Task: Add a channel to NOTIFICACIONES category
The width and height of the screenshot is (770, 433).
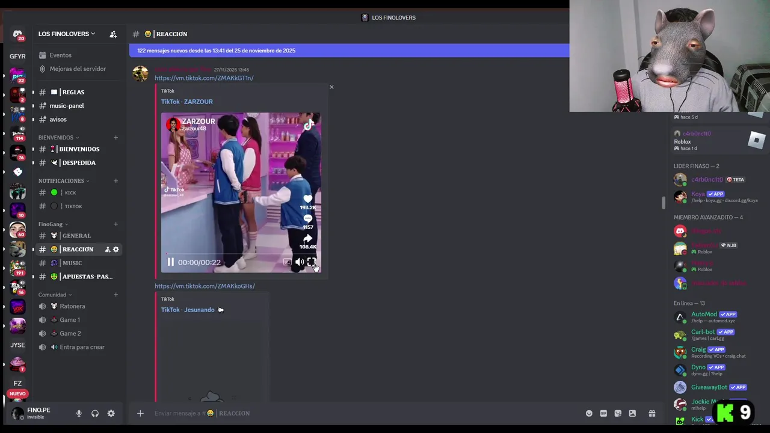Action: [115, 181]
